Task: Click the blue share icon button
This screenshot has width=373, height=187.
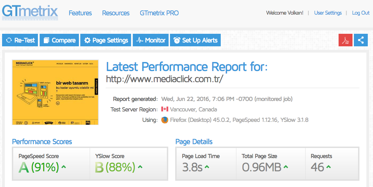Action: (361, 40)
